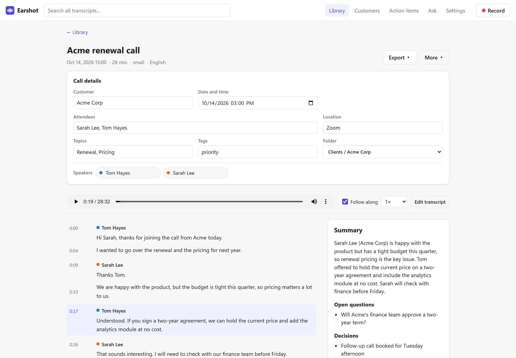Viewport: 516px width, 358px height.
Task: Focus the Search all transcripts field
Action: coord(137,11)
